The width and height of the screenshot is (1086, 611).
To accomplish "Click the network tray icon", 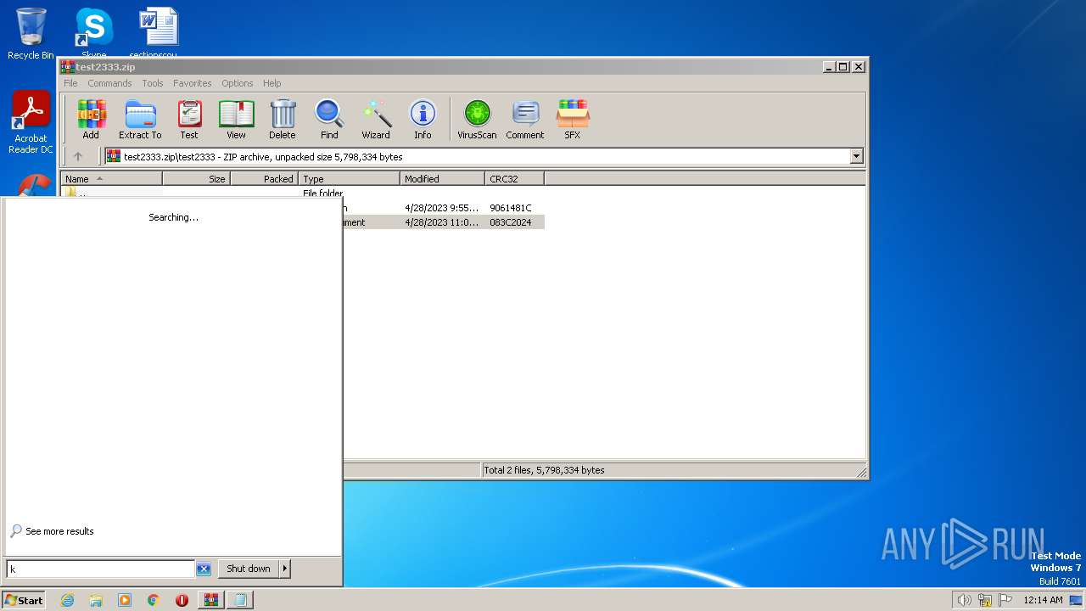I will point(985,600).
